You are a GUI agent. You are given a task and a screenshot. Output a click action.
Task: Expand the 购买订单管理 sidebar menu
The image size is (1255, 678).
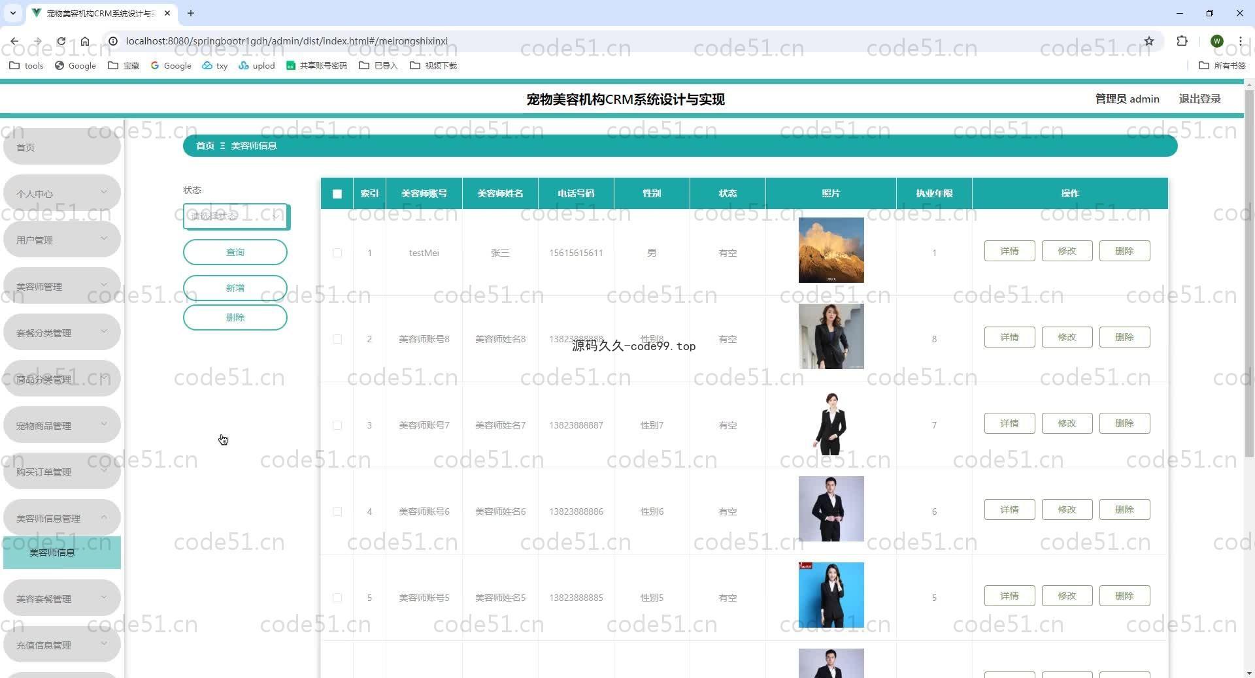pos(62,472)
